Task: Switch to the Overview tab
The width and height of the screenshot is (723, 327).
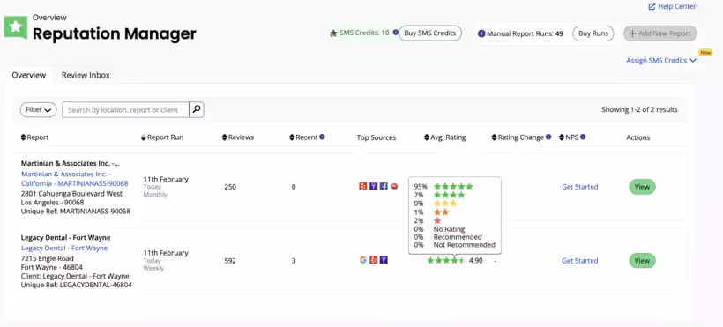Action: point(28,75)
